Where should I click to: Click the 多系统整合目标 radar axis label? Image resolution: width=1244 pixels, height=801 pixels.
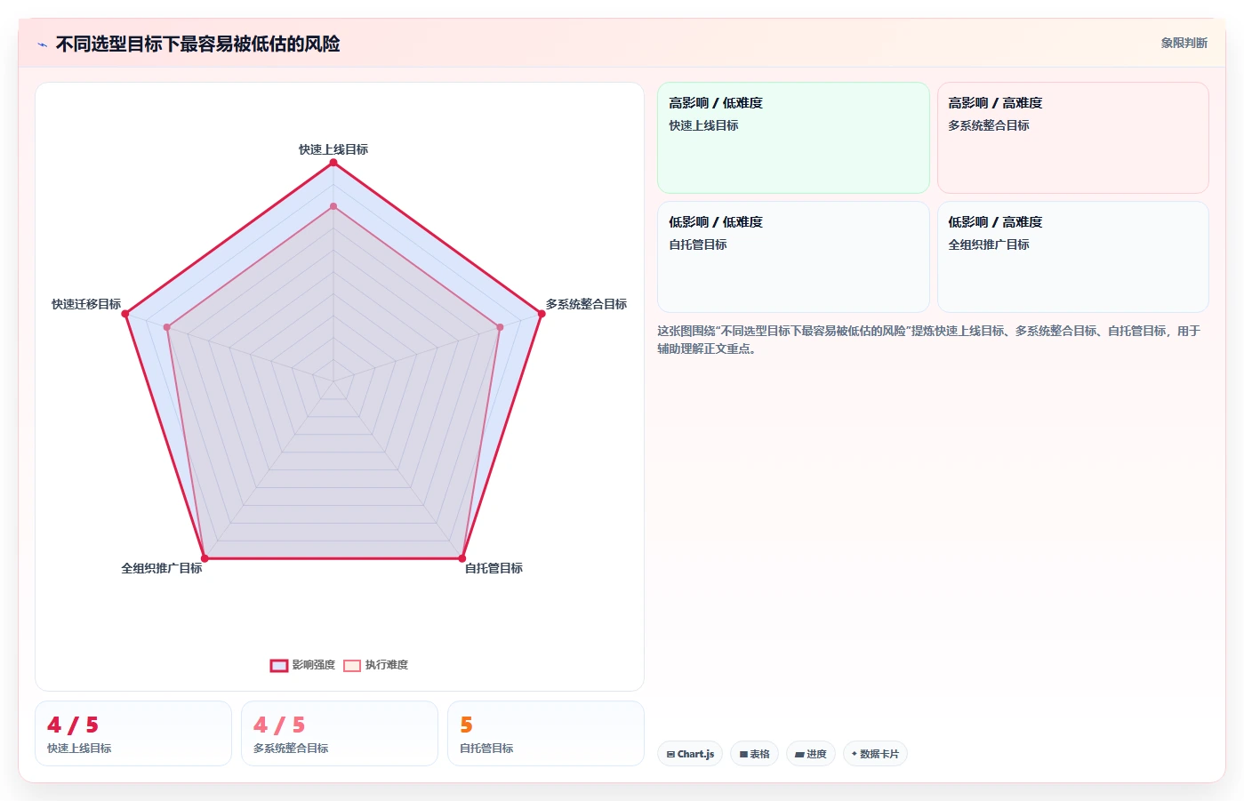click(x=586, y=304)
